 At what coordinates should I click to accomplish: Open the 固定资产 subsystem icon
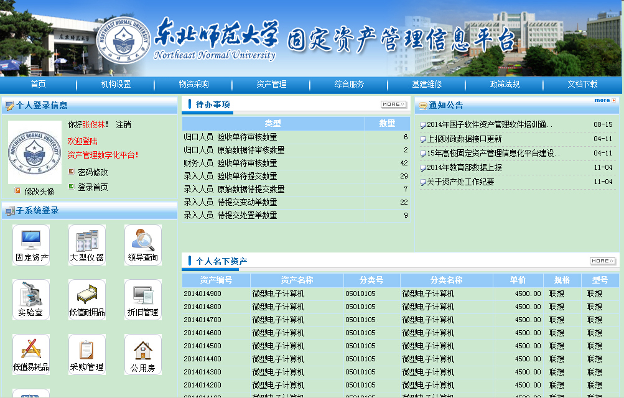click(x=31, y=245)
